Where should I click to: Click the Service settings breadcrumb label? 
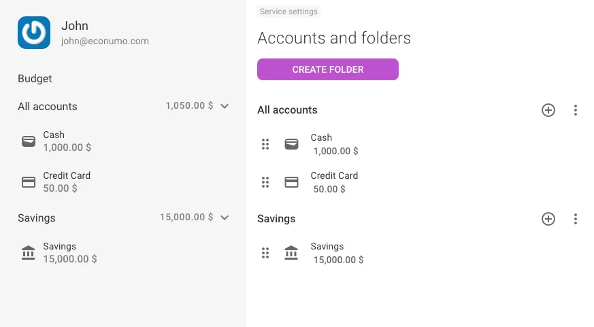[288, 12]
